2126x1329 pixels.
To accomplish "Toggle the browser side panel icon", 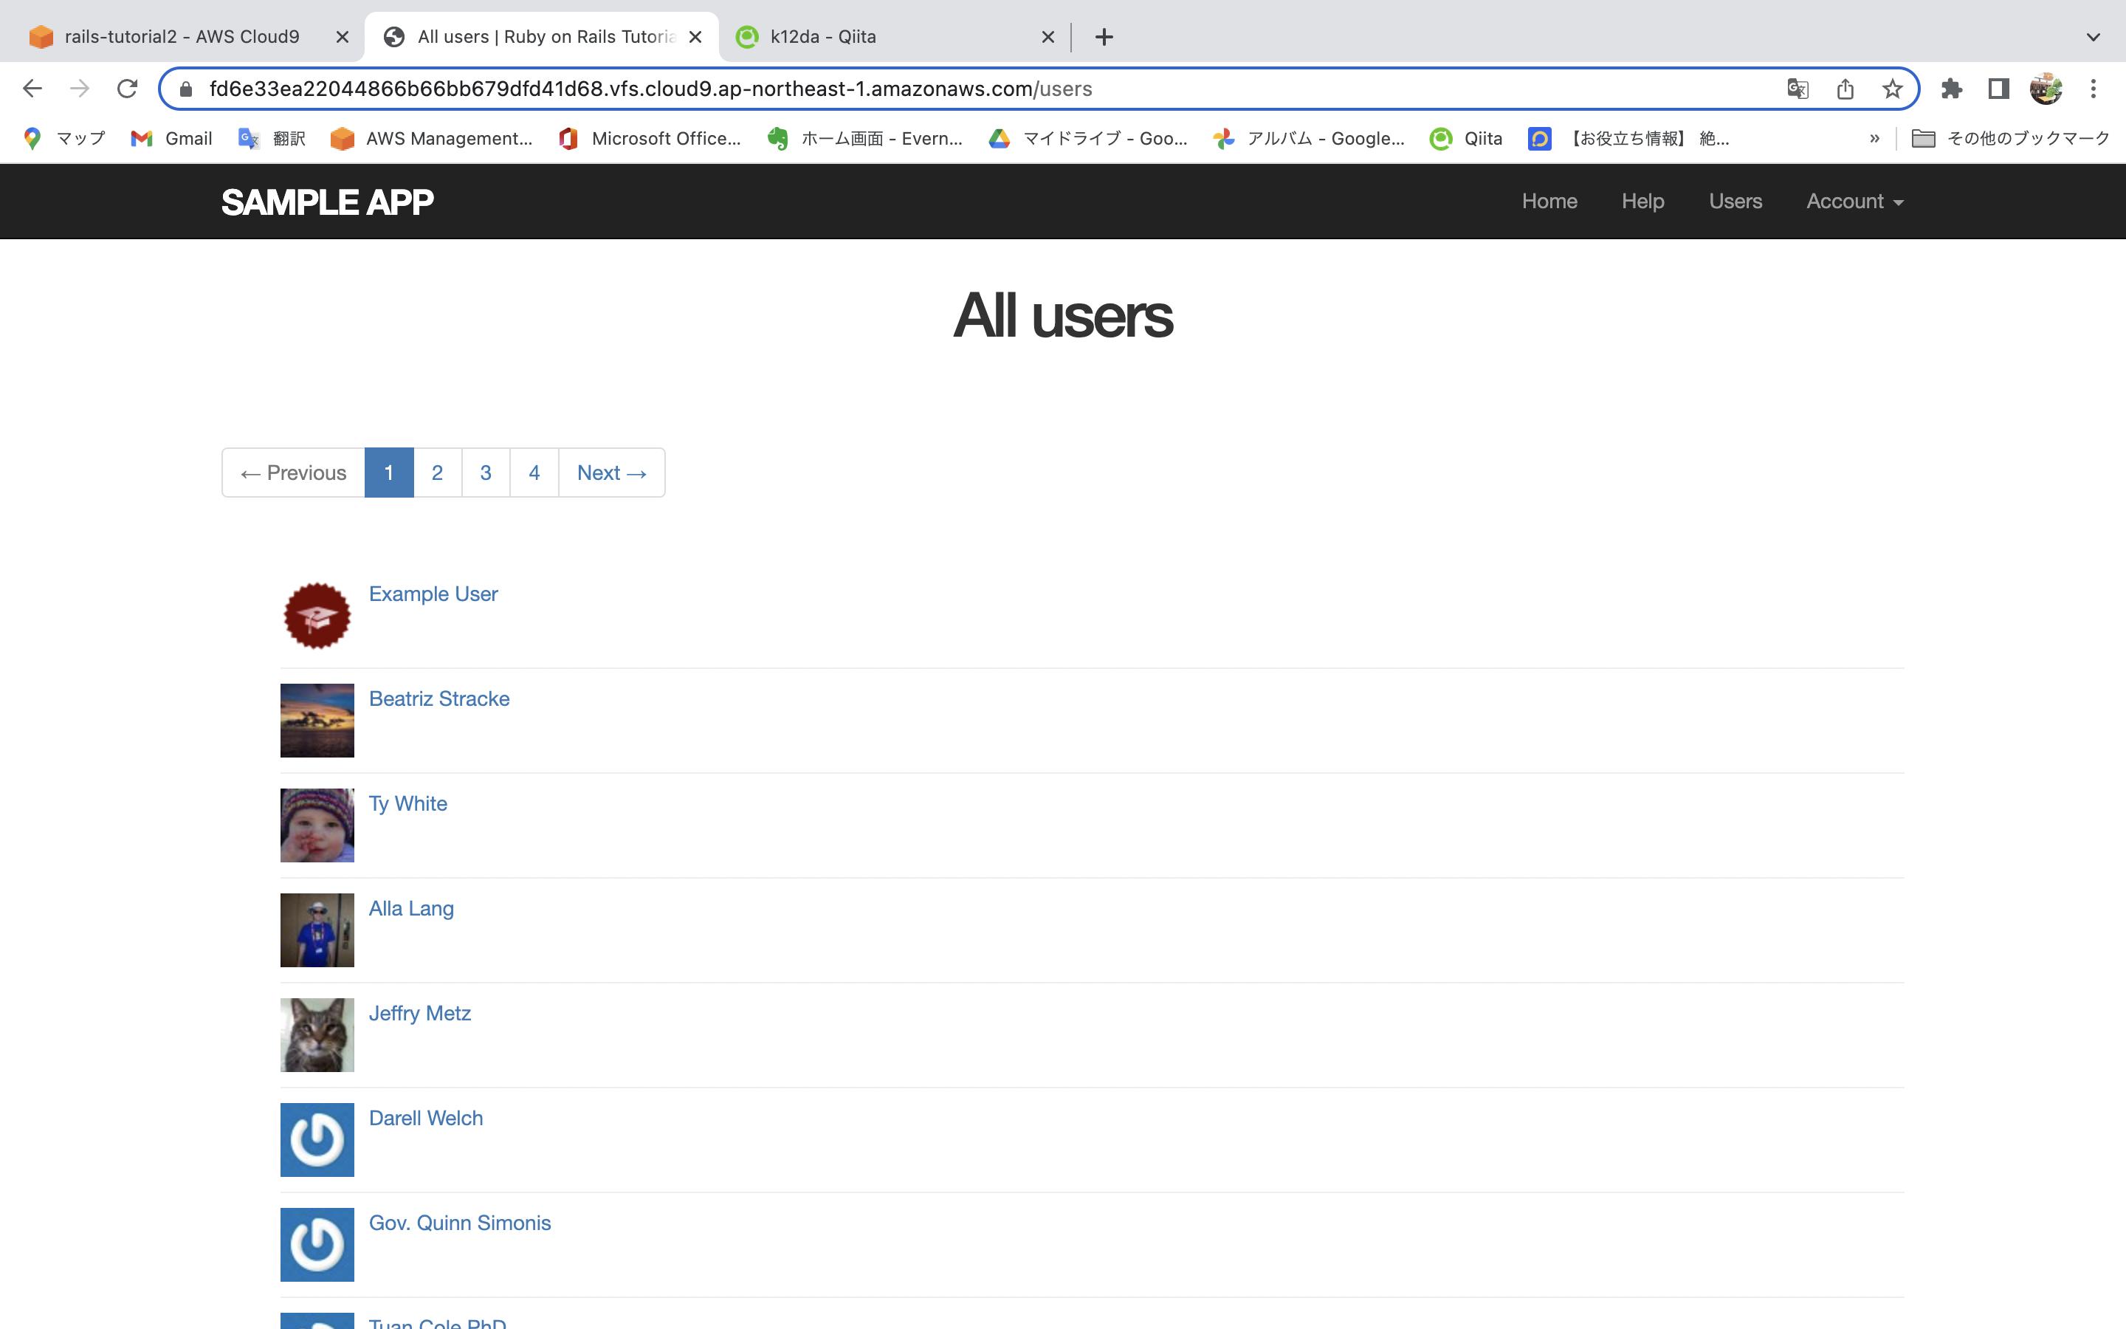I will click(x=1998, y=89).
